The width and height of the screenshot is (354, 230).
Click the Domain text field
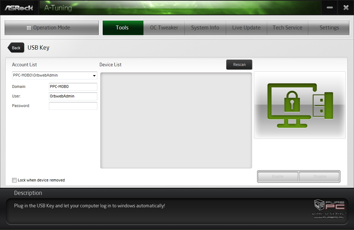point(73,87)
